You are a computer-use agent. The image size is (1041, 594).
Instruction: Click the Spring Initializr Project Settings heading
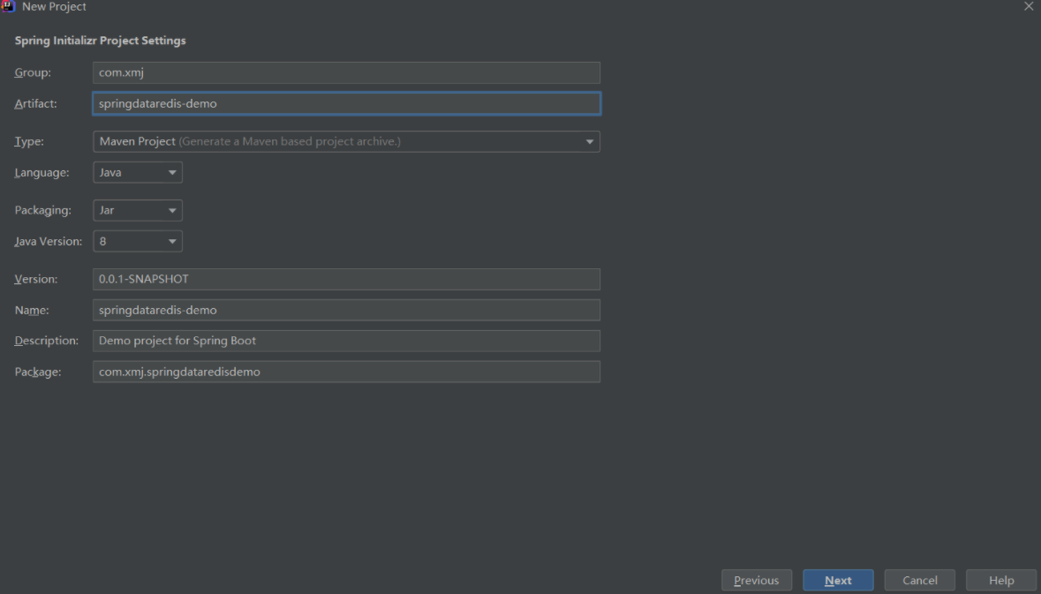pyautogui.click(x=101, y=41)
